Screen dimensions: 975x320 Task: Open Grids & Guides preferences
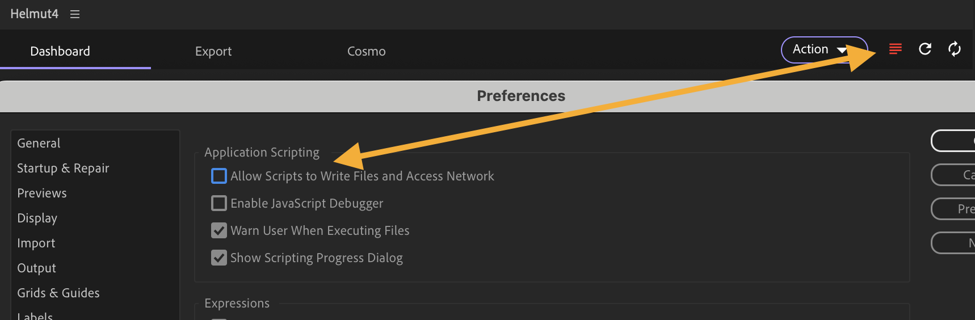[58, 293]
